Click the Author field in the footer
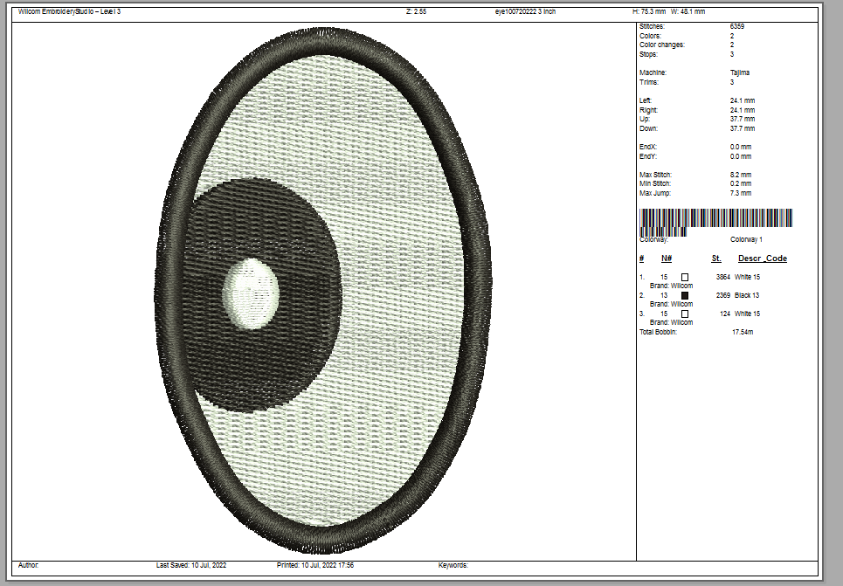 pyautogui.click(x=28, y=566)
